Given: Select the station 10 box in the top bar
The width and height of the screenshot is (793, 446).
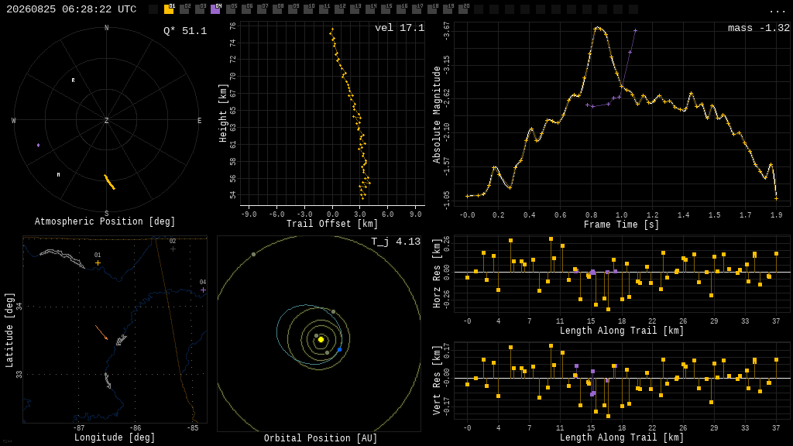Looking at the screenshot, I should pyautogui.click(x=308, y=9).
